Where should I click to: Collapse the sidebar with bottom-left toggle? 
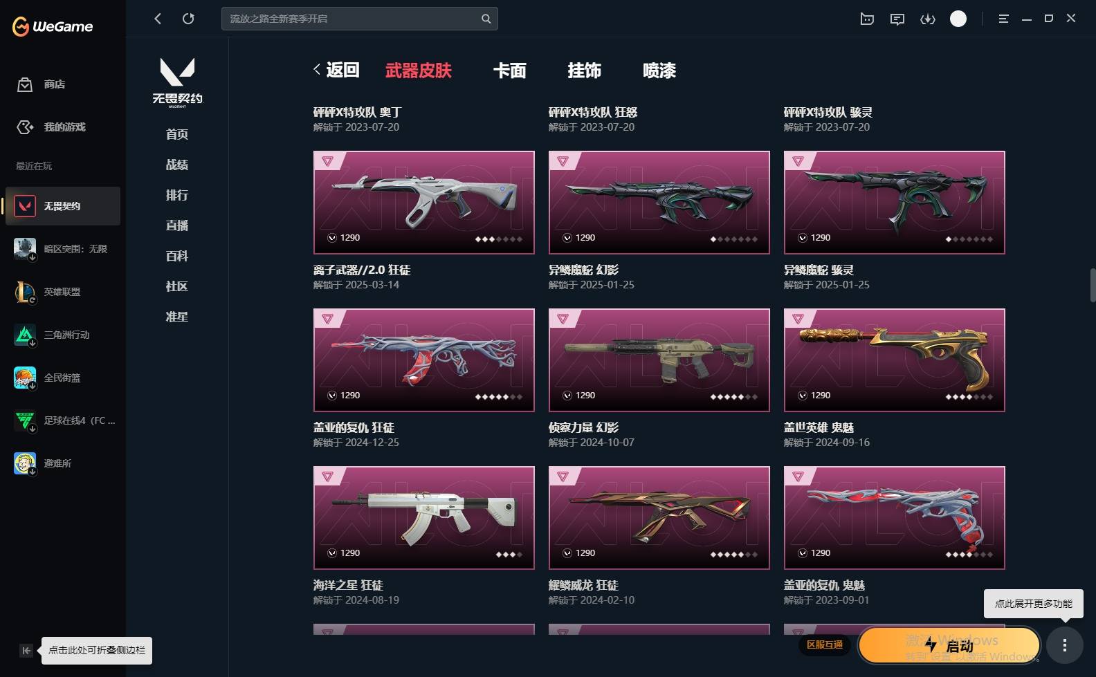click(26, 650)
